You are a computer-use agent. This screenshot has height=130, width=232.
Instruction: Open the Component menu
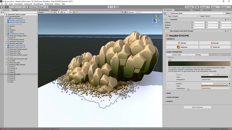click(28, 4)
